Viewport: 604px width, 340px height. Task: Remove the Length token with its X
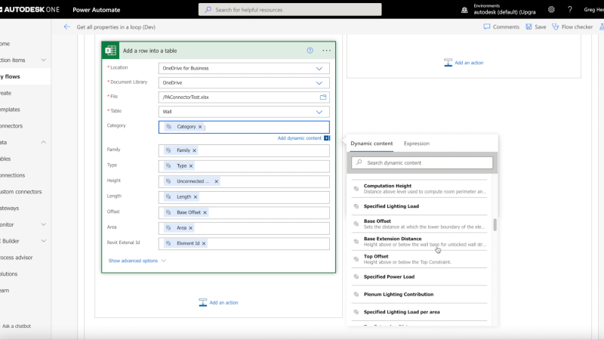196,197
